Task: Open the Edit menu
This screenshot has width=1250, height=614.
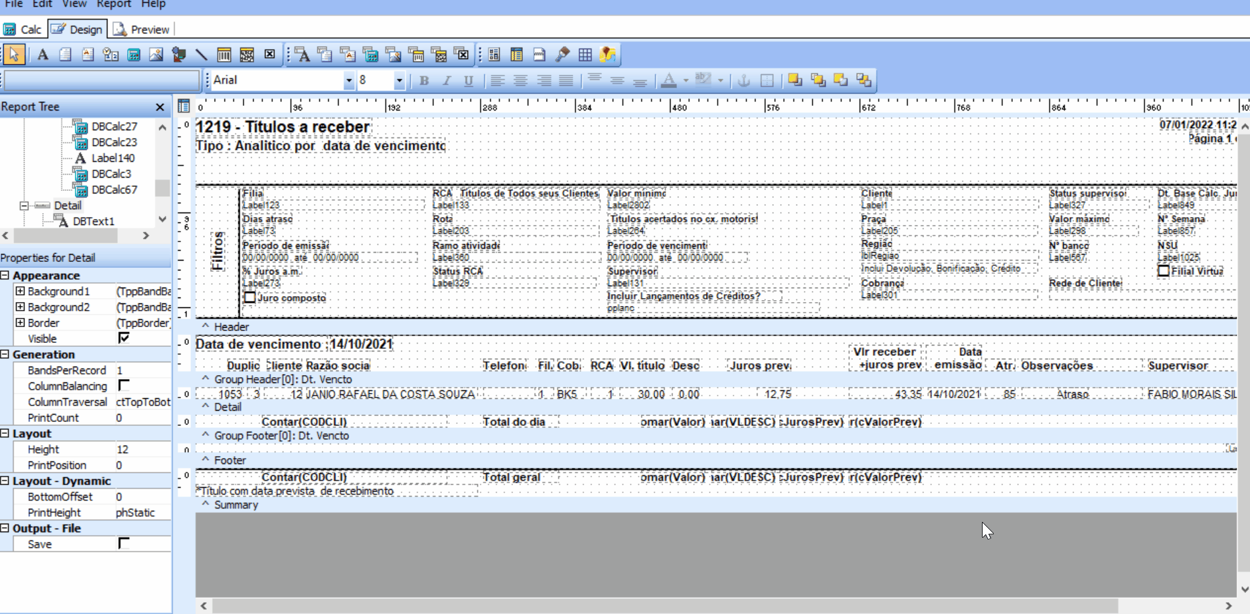Action: [42, 4]
